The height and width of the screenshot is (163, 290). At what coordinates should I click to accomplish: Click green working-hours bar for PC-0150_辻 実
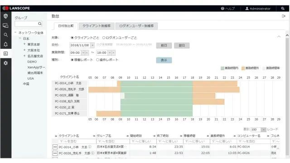click(156, 108)
